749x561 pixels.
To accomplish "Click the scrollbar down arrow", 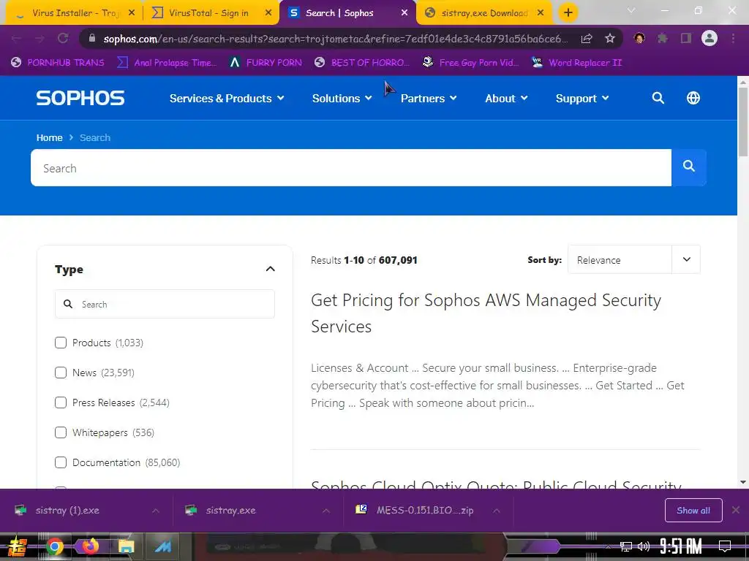I will point(743,482).
